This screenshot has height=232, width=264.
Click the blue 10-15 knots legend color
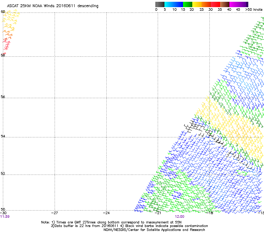(178, 4)
